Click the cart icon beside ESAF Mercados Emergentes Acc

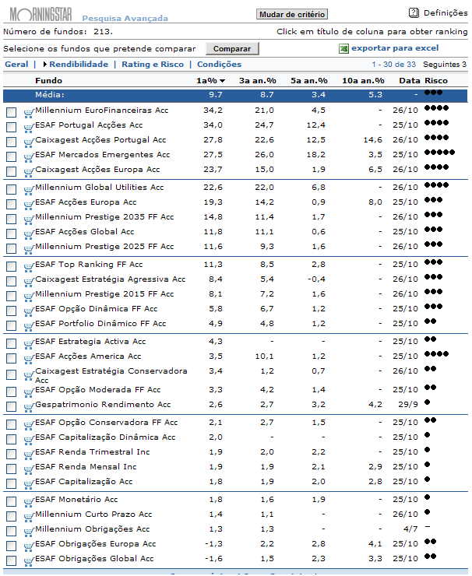pos(29,156)
